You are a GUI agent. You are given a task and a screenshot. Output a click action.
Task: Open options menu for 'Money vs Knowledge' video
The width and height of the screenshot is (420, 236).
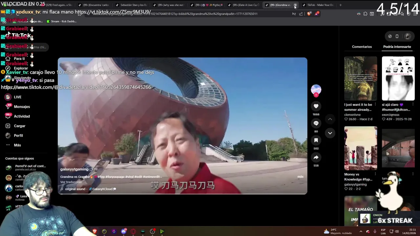pos(375,174)
